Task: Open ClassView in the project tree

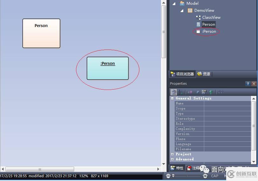Action: click(211, 17)
